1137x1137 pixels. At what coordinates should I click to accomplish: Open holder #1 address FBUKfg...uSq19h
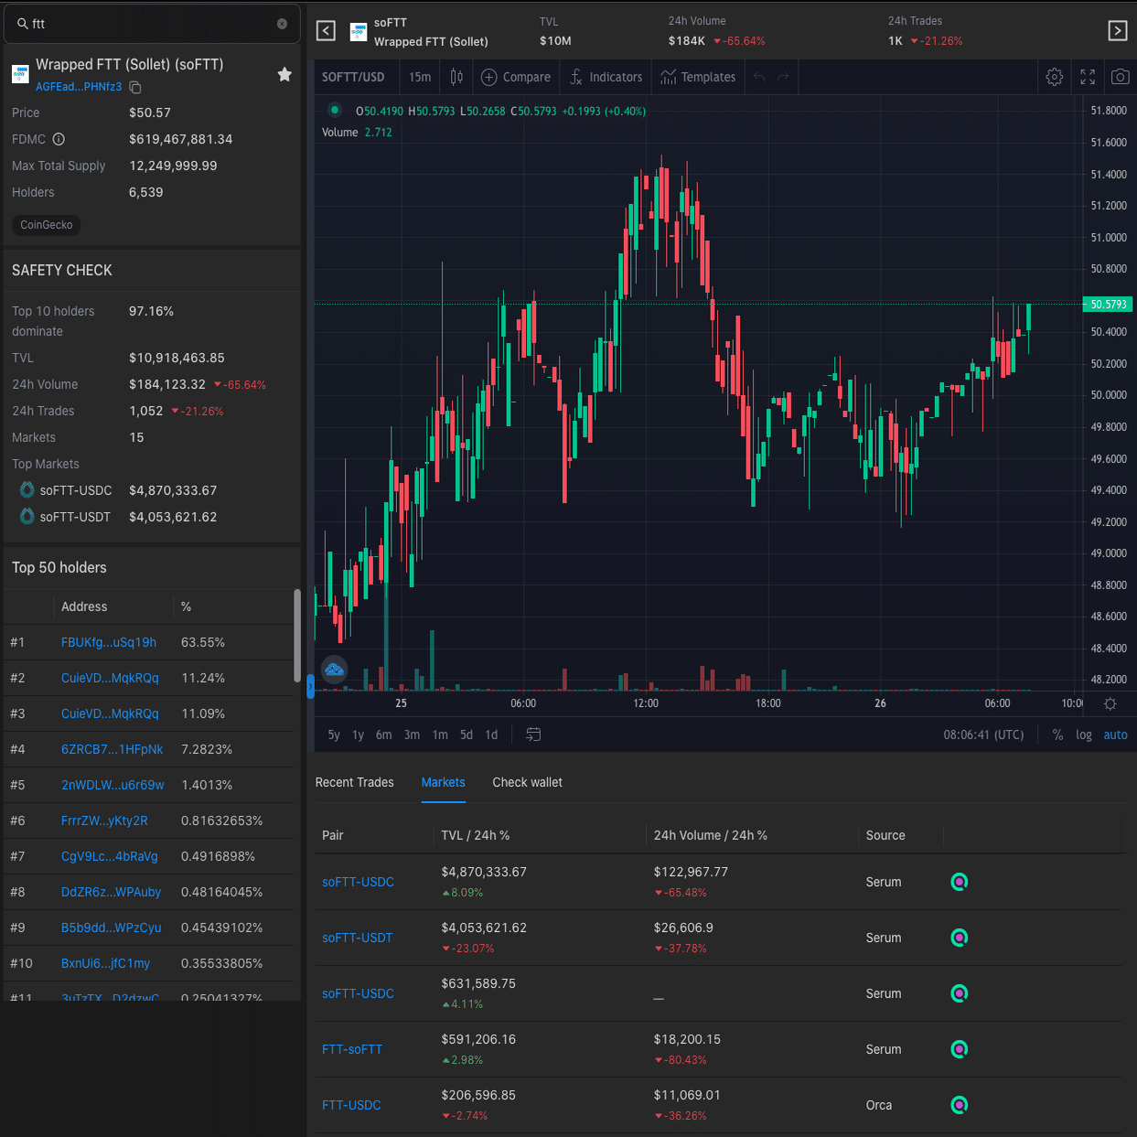click(109, 643)
